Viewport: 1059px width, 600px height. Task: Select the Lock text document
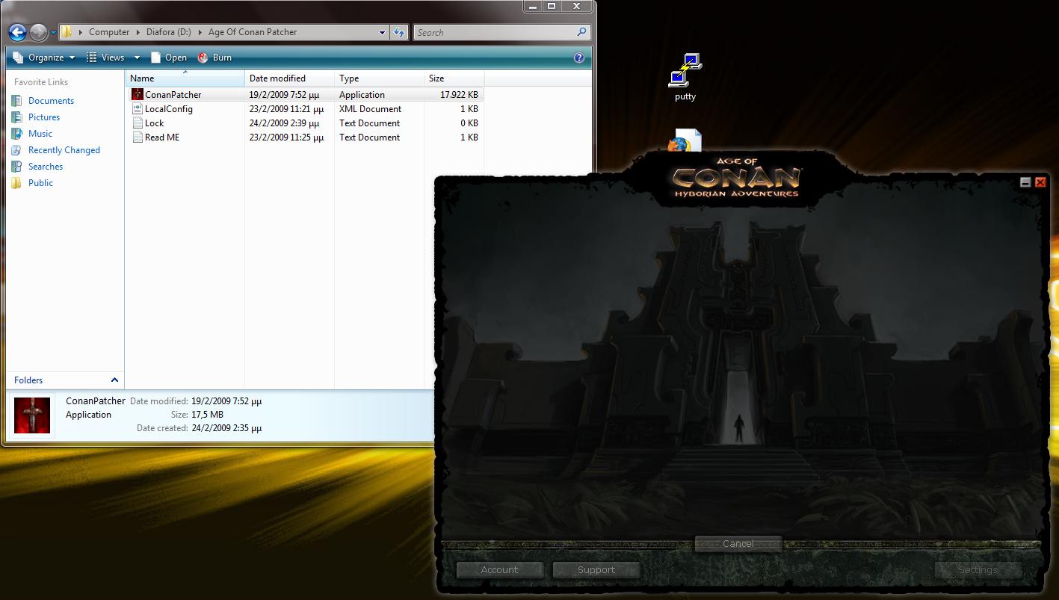point(305,123)
